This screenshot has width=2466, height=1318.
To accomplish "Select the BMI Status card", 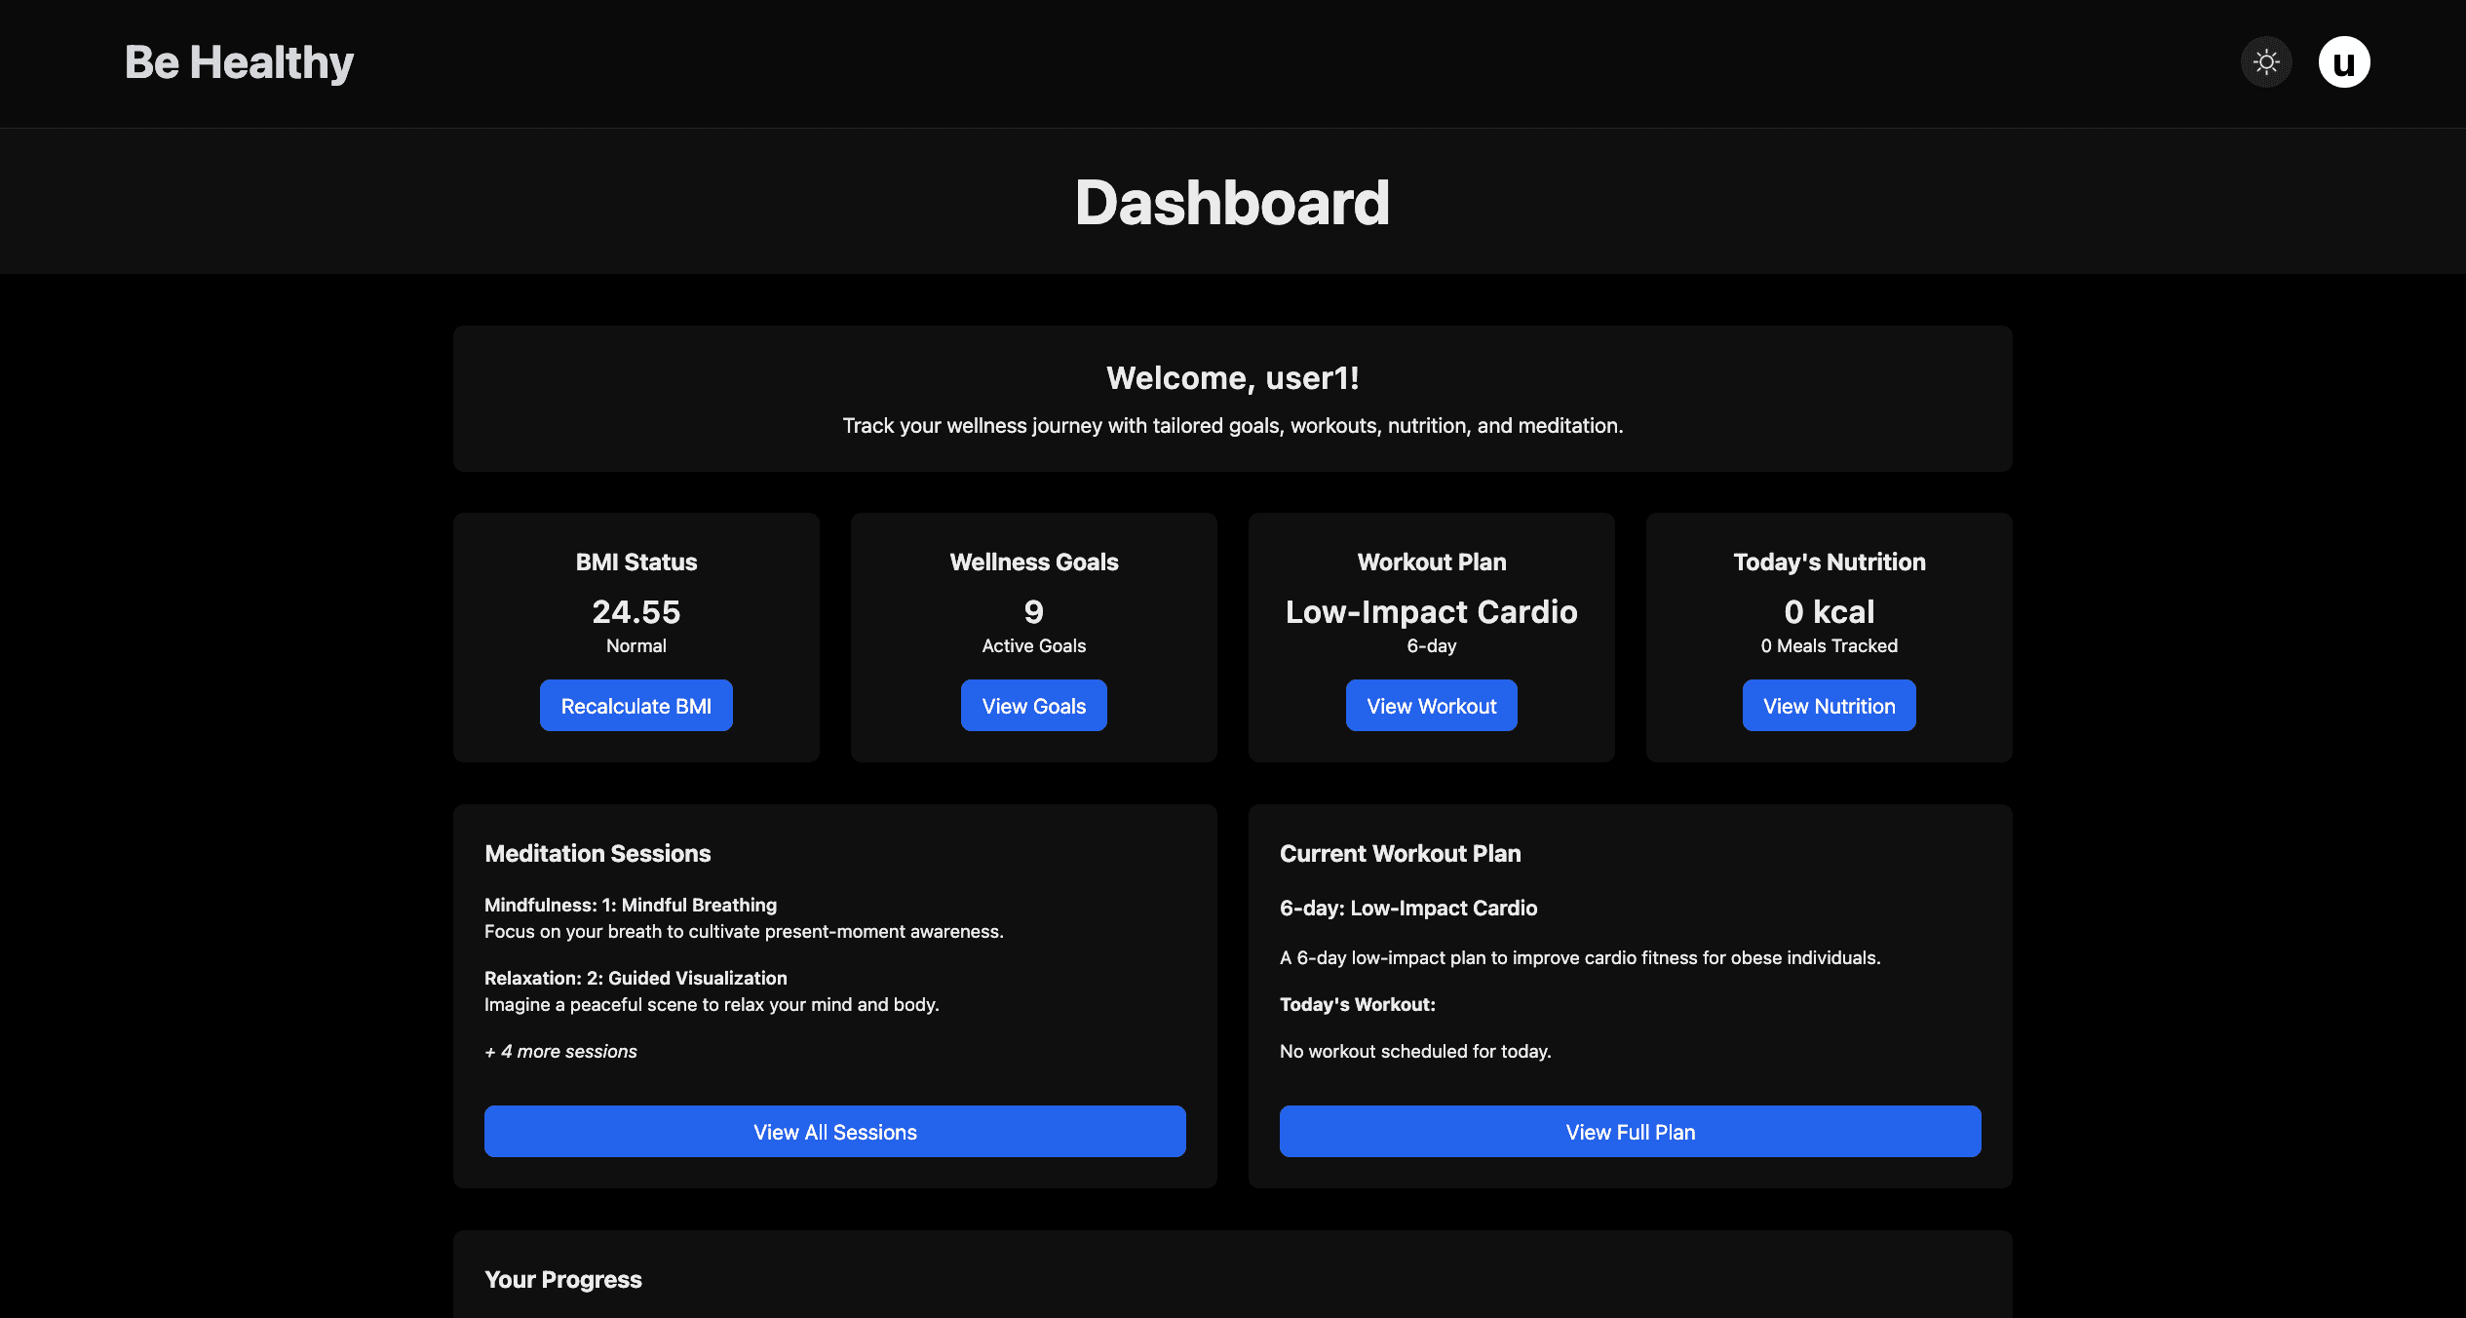I will 636,638.
